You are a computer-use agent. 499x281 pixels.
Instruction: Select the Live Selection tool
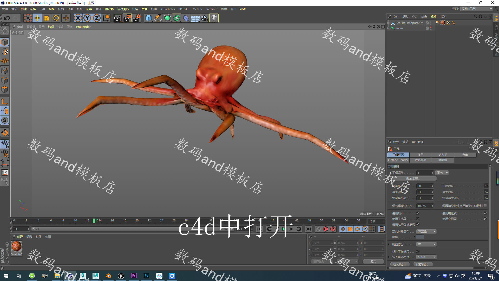click(x=28, y=18)
